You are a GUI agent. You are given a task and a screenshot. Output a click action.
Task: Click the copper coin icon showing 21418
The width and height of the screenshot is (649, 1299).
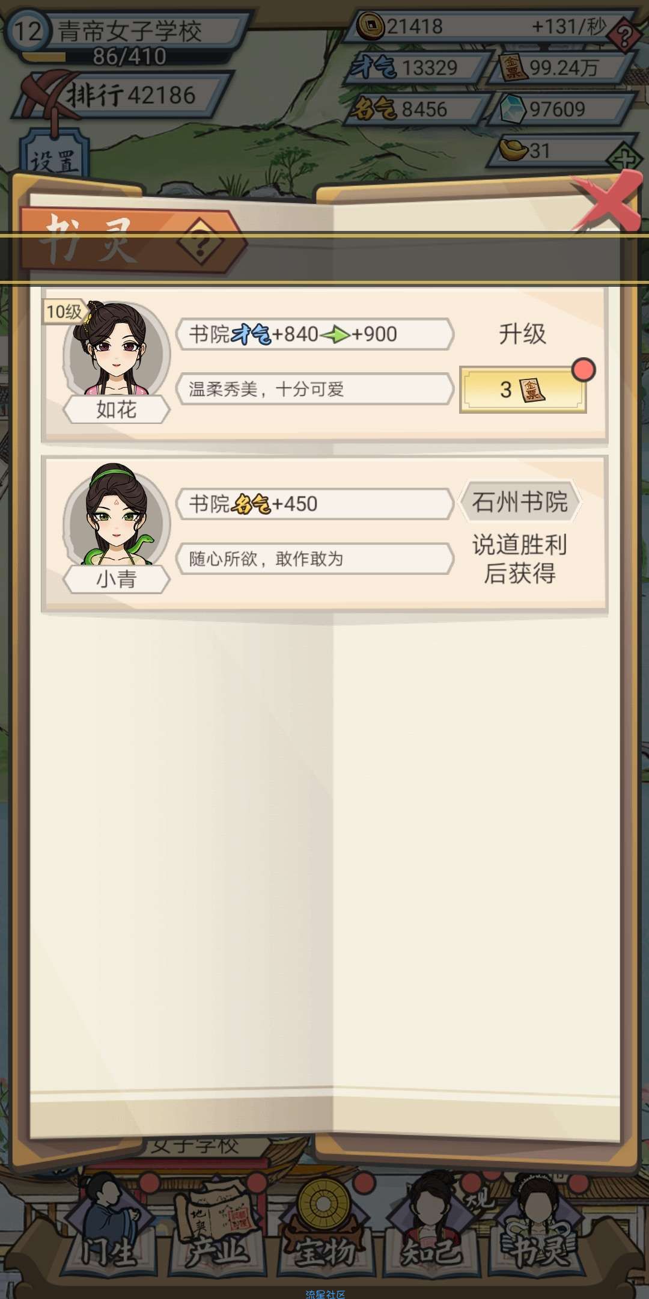[x=370, y=26]
